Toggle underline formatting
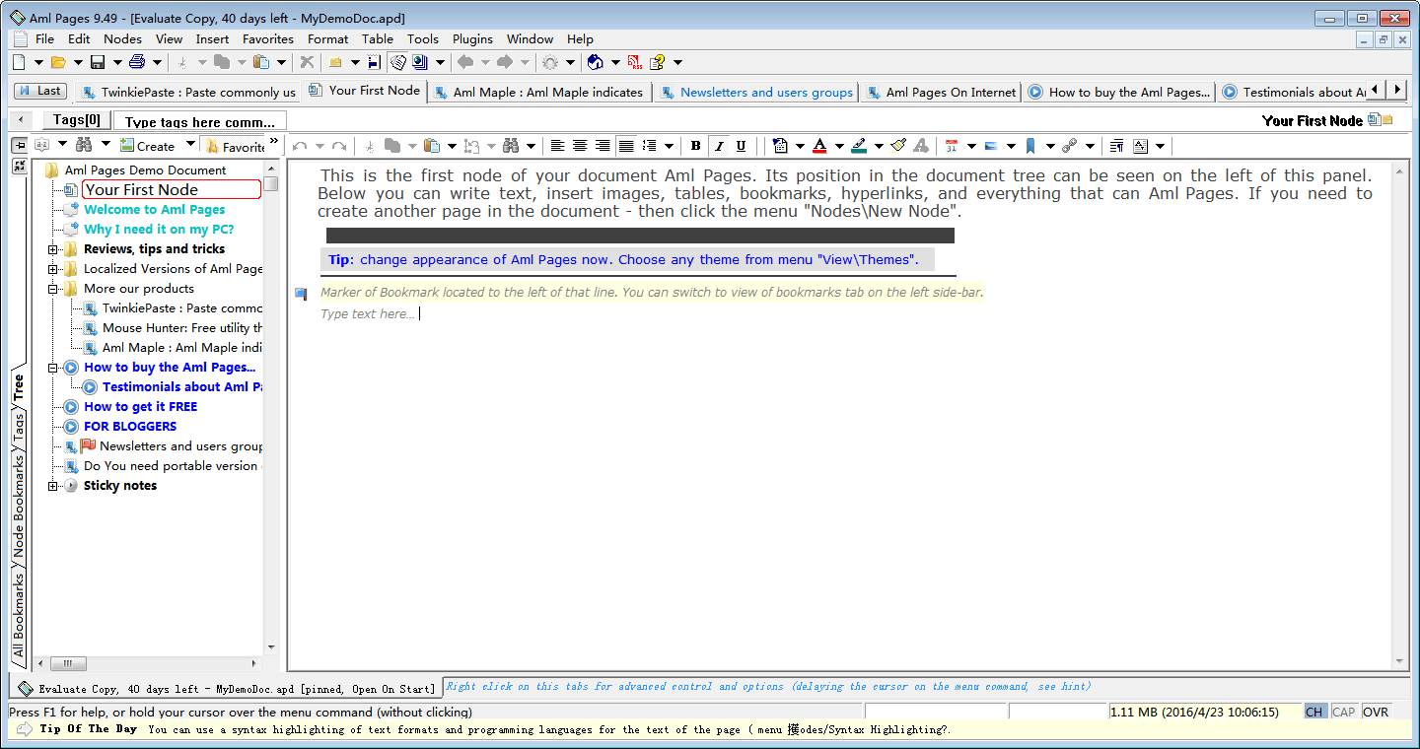 742,146
